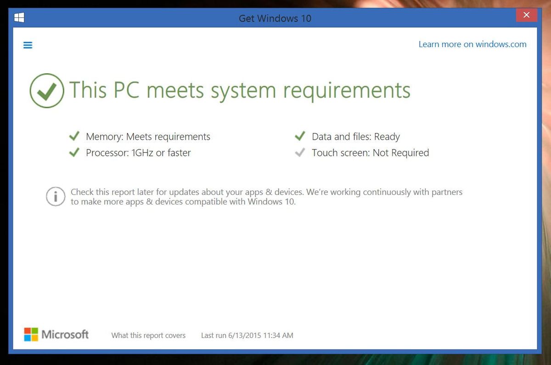Viewport: 551px width, 365px height.
Task: Click What this report covers
Action: point(148,335)
